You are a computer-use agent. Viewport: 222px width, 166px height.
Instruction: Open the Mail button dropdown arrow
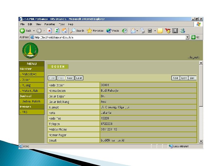click(137, 31)
